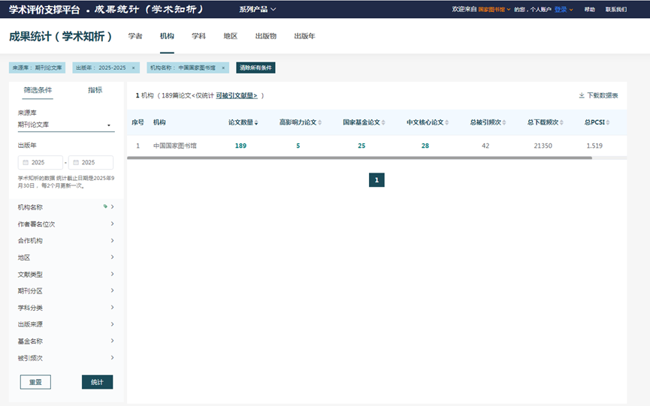The width and height of the screenshot is (650, 406).
Task: Click the 清除所有条件 button
Action: pos(255,68)
